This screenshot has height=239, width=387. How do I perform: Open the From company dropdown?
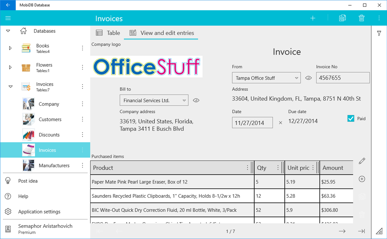[x=266, y=78]
